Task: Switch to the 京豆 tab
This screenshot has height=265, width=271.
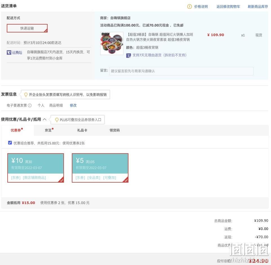Action: [48, 130]
